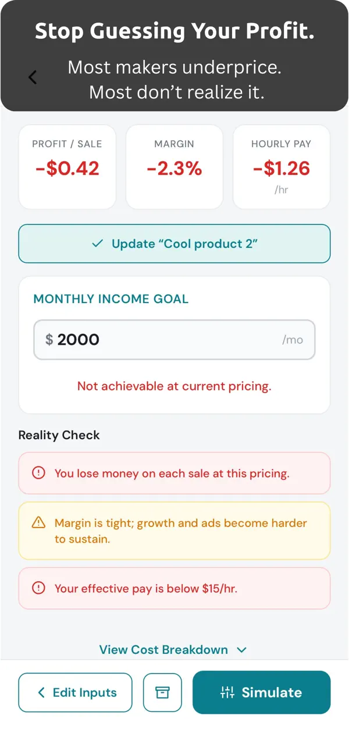Click the back arrow in the header

[32, 76]
